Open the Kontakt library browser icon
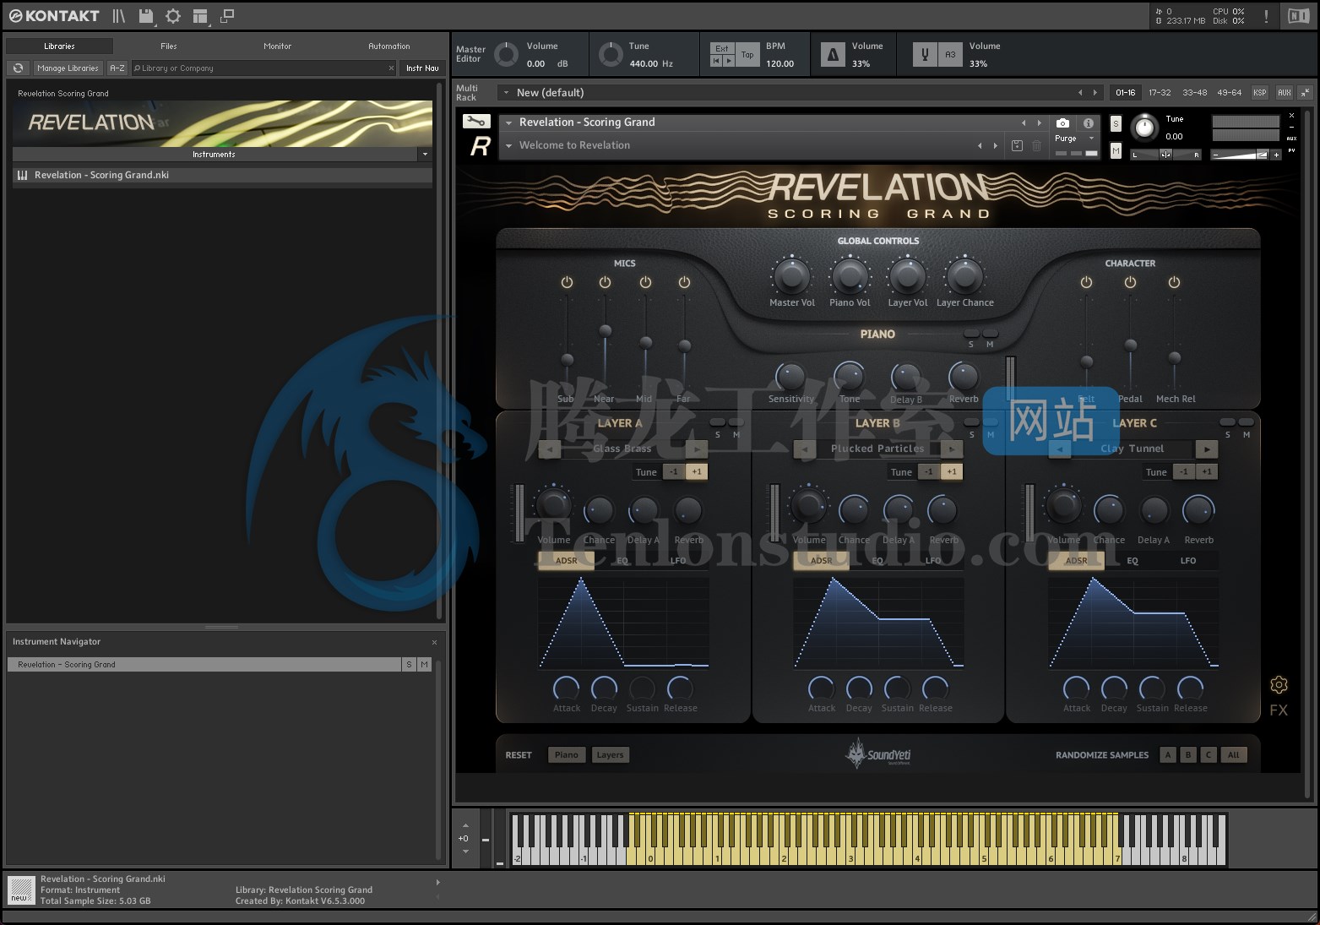Image resolution: width=1320 pixels, height=925 pixels. (119, 16)
